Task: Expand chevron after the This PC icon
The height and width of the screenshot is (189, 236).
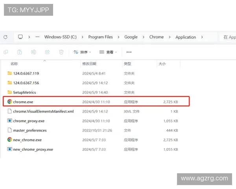Action: [29, 37]
